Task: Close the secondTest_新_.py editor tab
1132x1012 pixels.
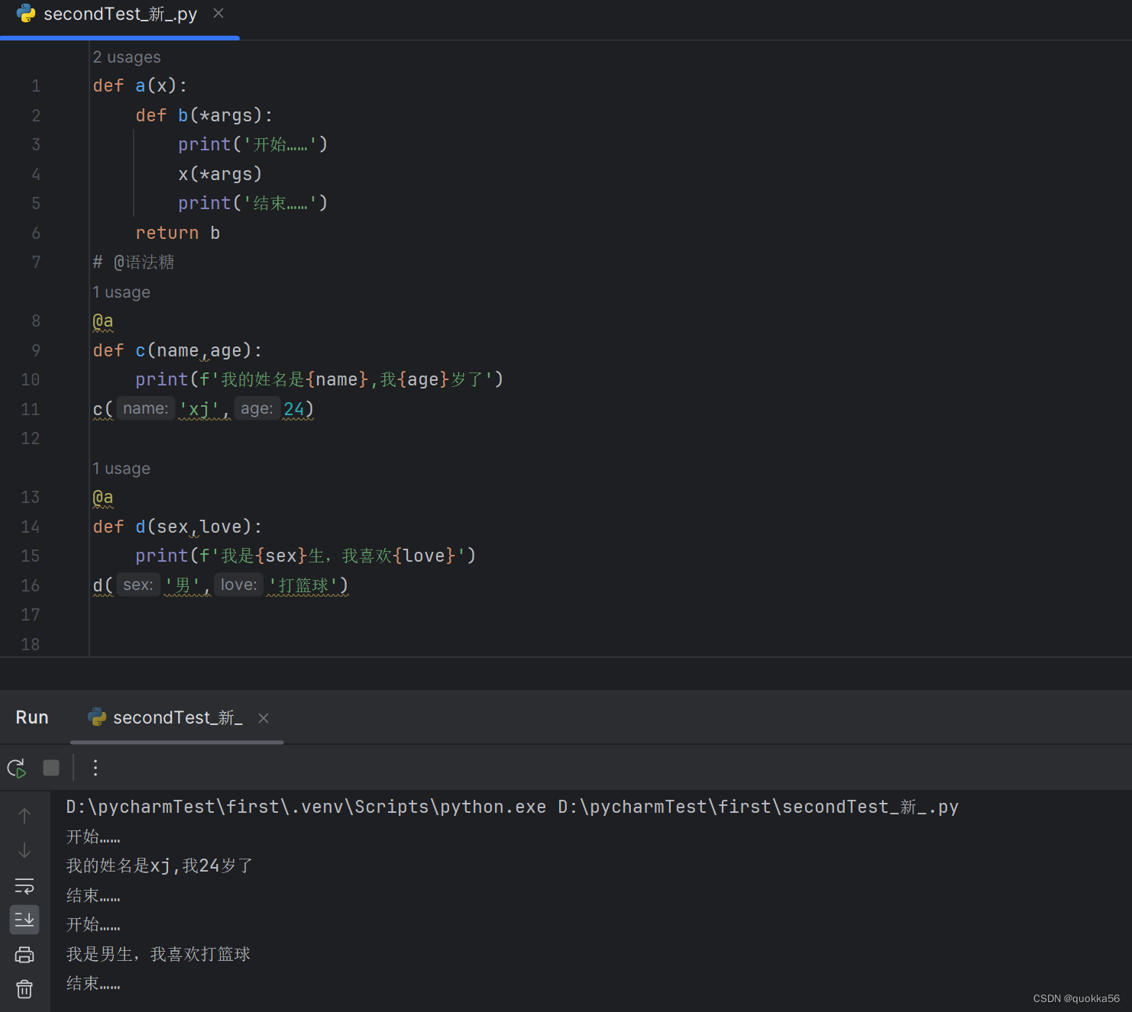Action: (x=218, y=13)
